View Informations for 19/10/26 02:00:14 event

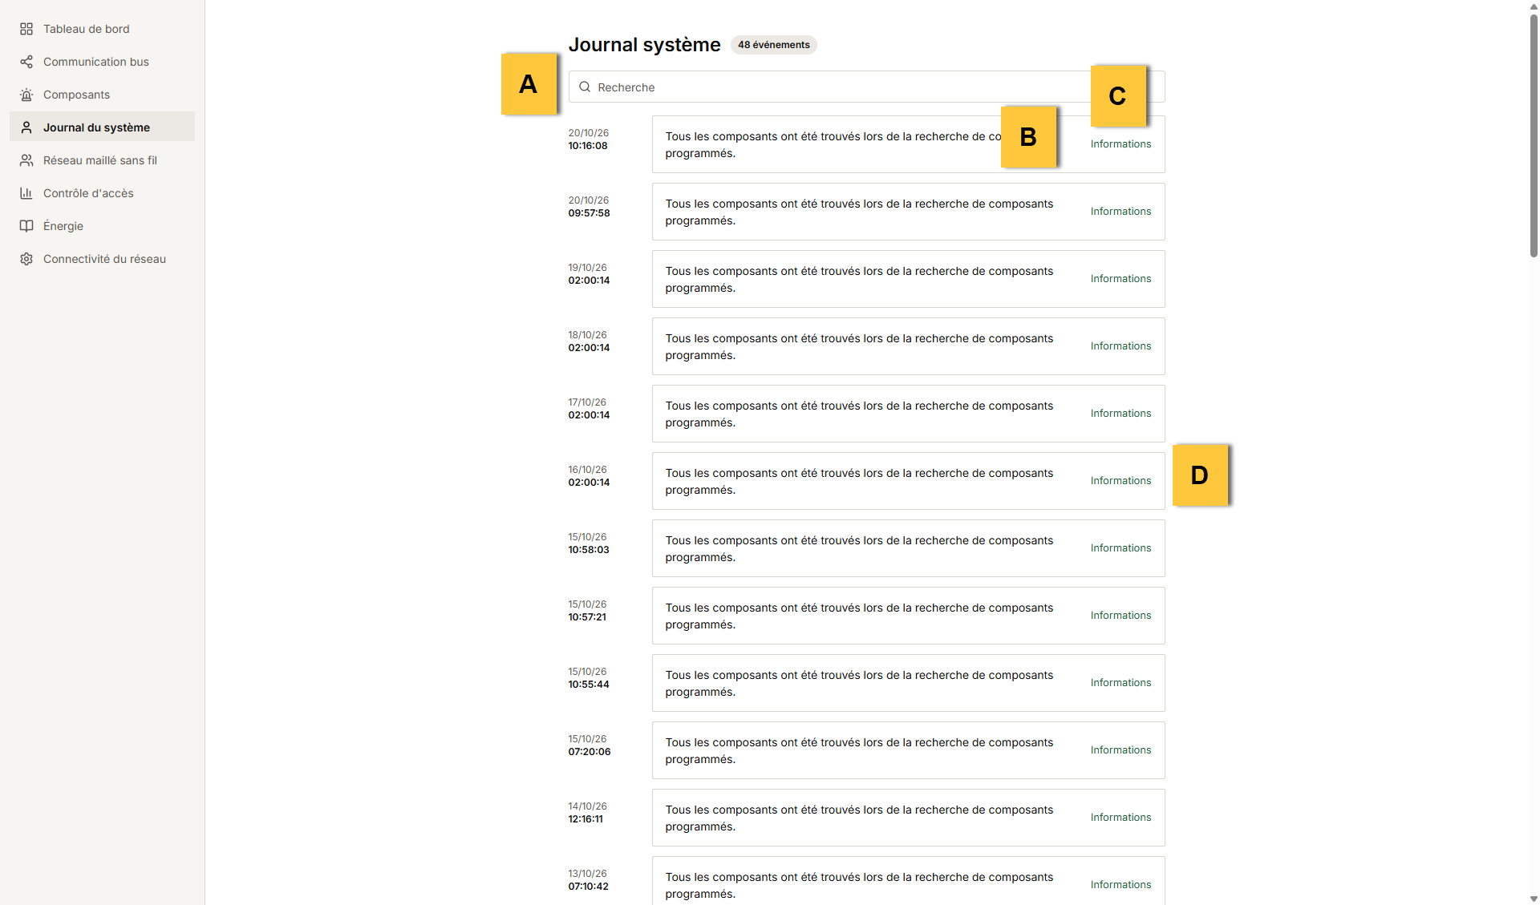tap(1121, 279)
